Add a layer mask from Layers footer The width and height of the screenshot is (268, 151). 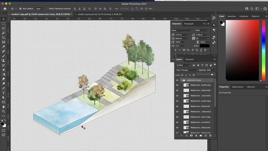coord(191,135)
